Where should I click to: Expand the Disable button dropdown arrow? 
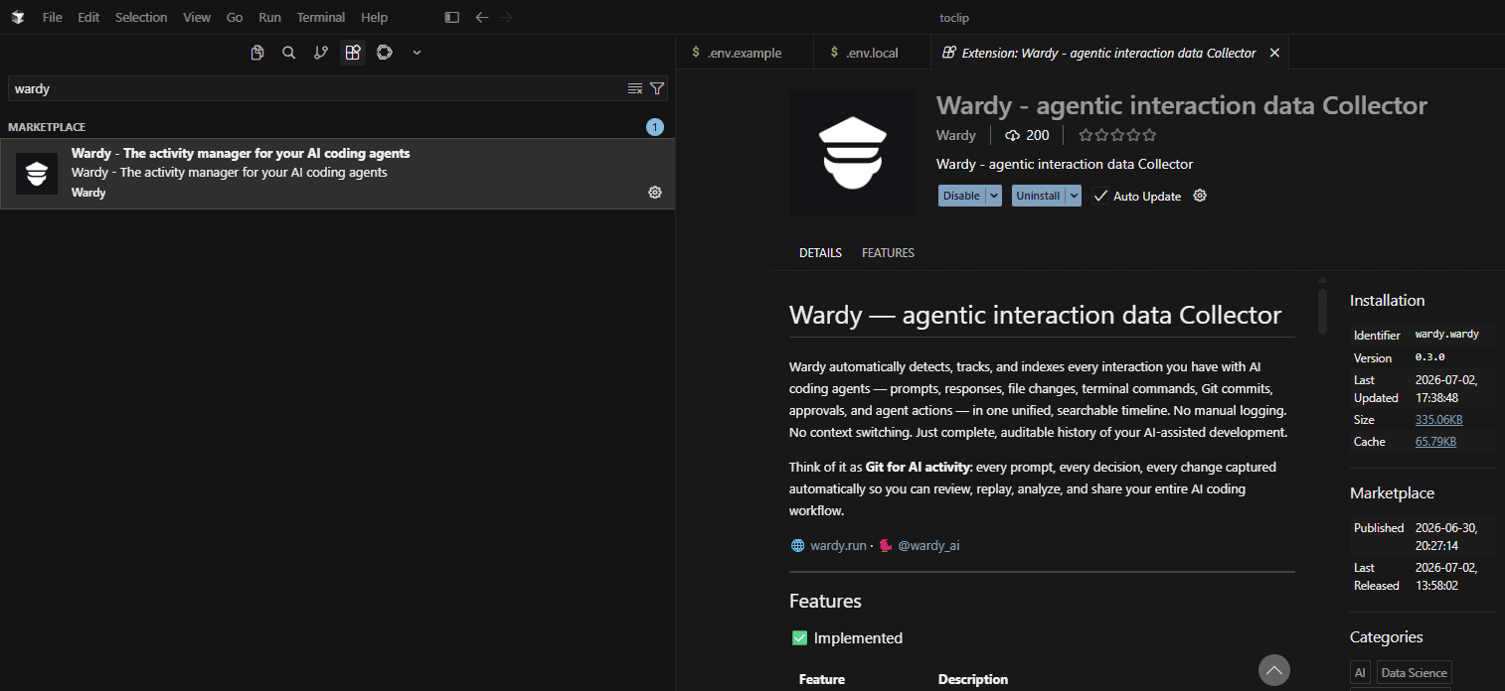click(x=993, y=196)
